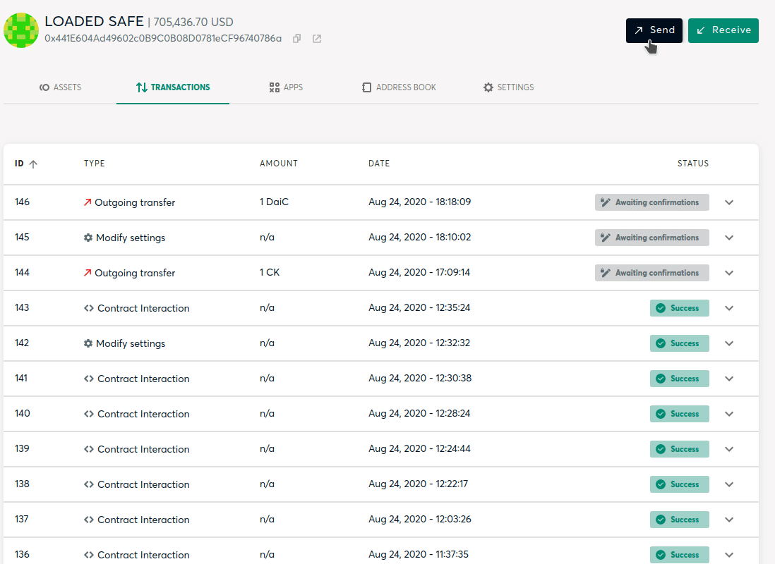This screenshot has width=775, height=564.
Task: Click Success checkmark icon on transaction 138
Action: 661,484
